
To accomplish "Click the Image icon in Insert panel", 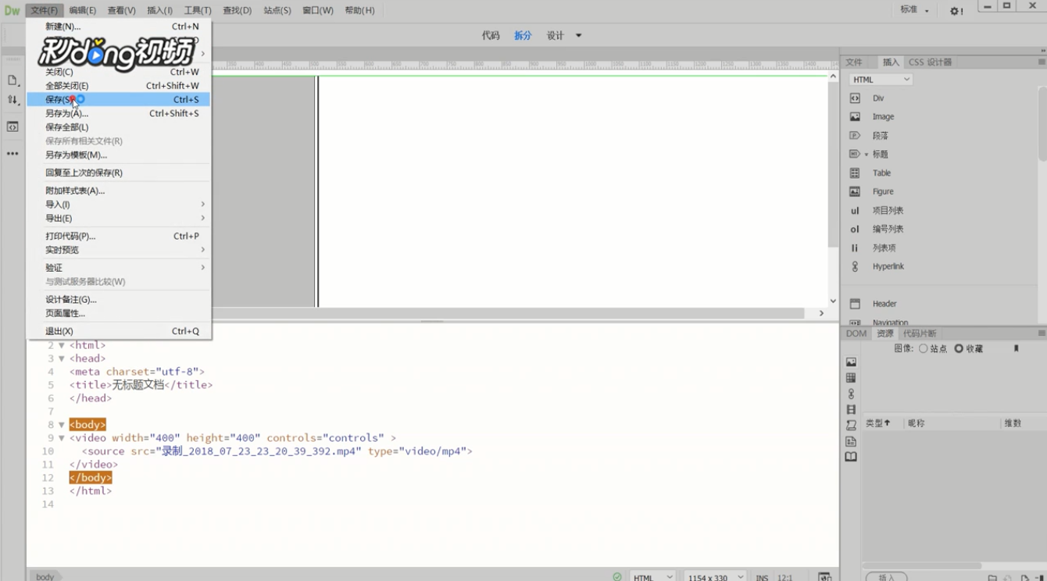I will tap(855, 116).
